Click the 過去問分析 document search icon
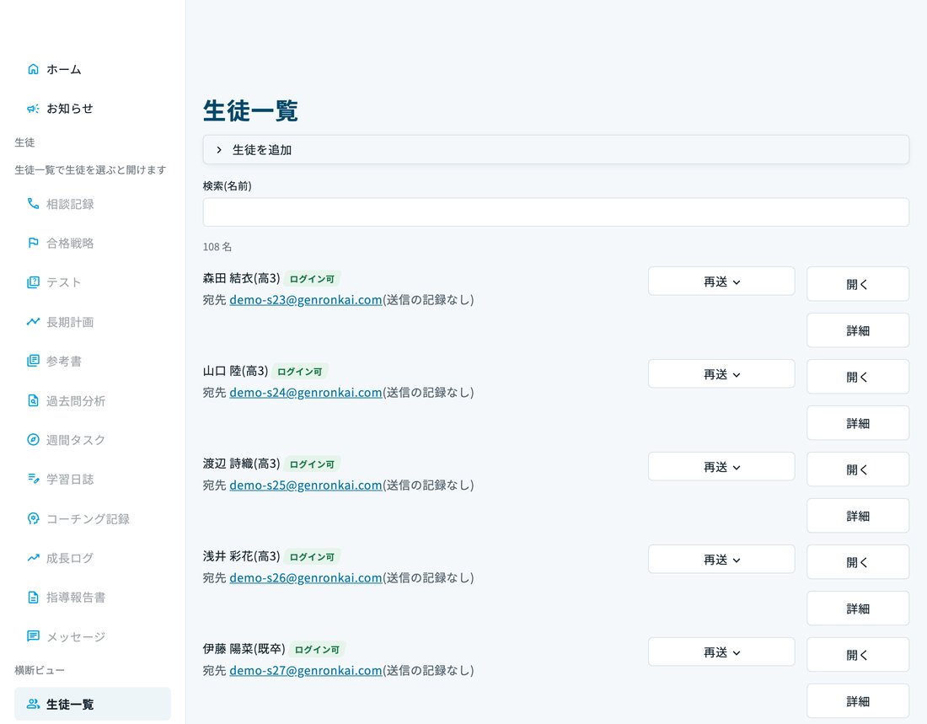Screen dimensions: 927x724 33,400
